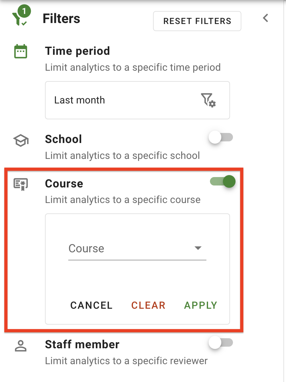Collapse the Filters panel using the left chevron

tap(265, 18)
